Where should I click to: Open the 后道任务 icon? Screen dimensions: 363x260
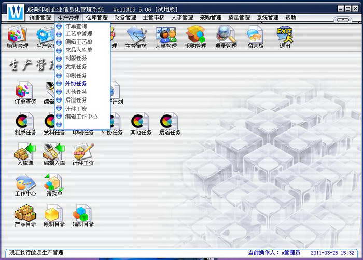[x=170, y=123]
